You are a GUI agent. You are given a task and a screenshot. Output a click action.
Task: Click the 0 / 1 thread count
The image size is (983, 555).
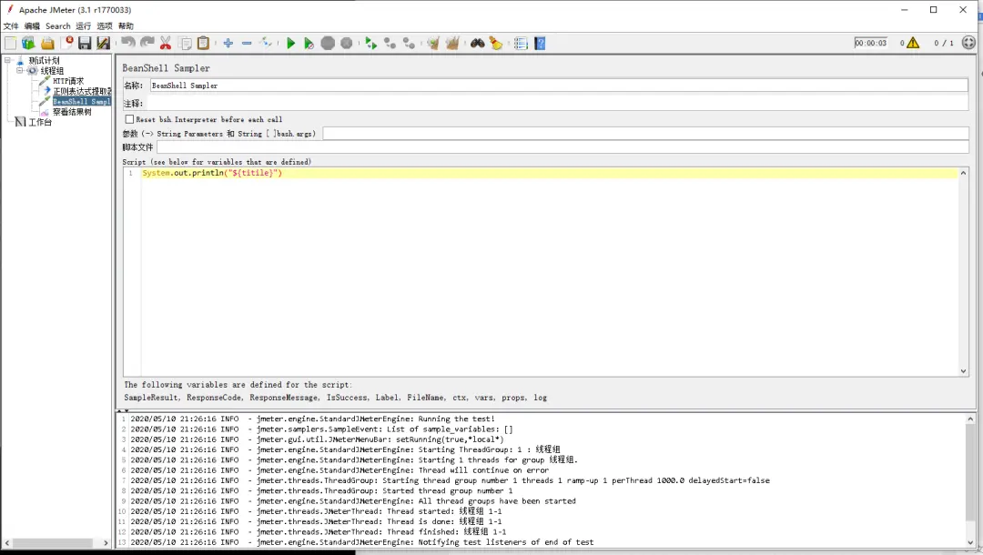(944, 44)
